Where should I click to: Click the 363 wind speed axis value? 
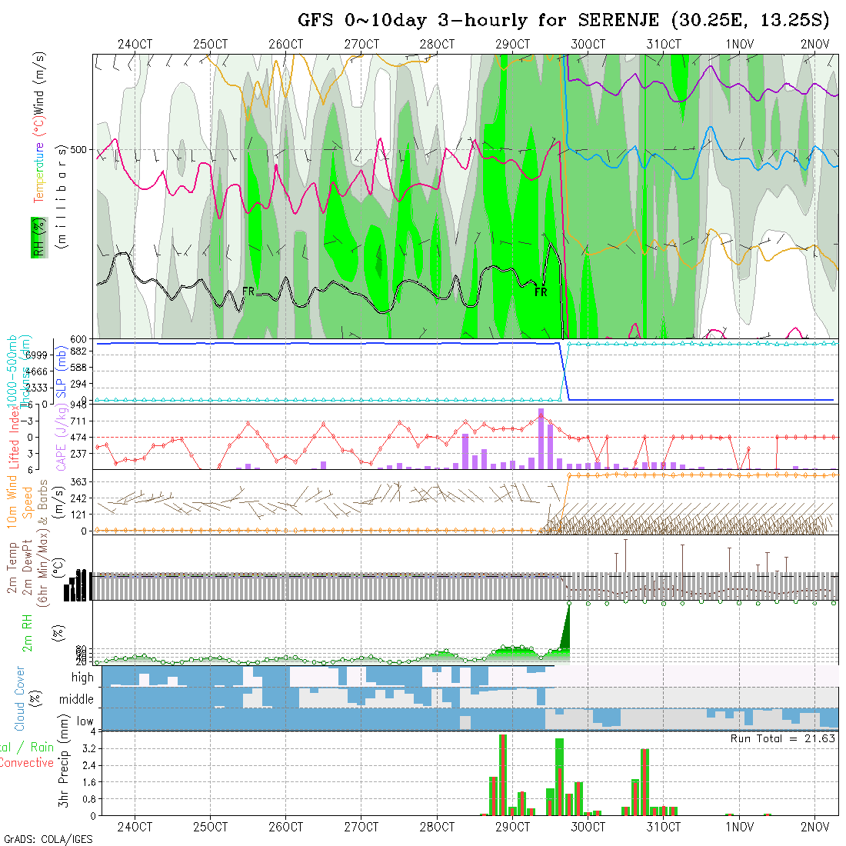coord(78,481)
